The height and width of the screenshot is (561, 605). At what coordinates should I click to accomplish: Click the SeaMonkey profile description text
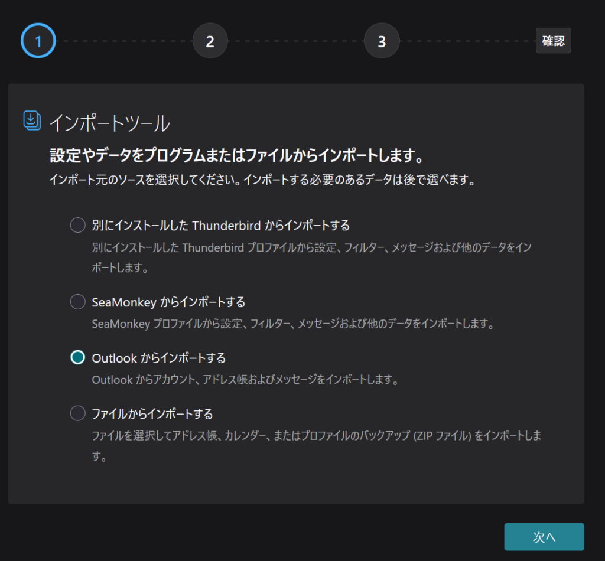click(x=292, y=324)
